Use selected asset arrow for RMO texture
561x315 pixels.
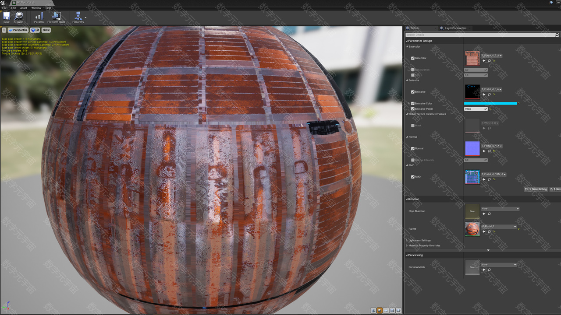click(484, 179)
